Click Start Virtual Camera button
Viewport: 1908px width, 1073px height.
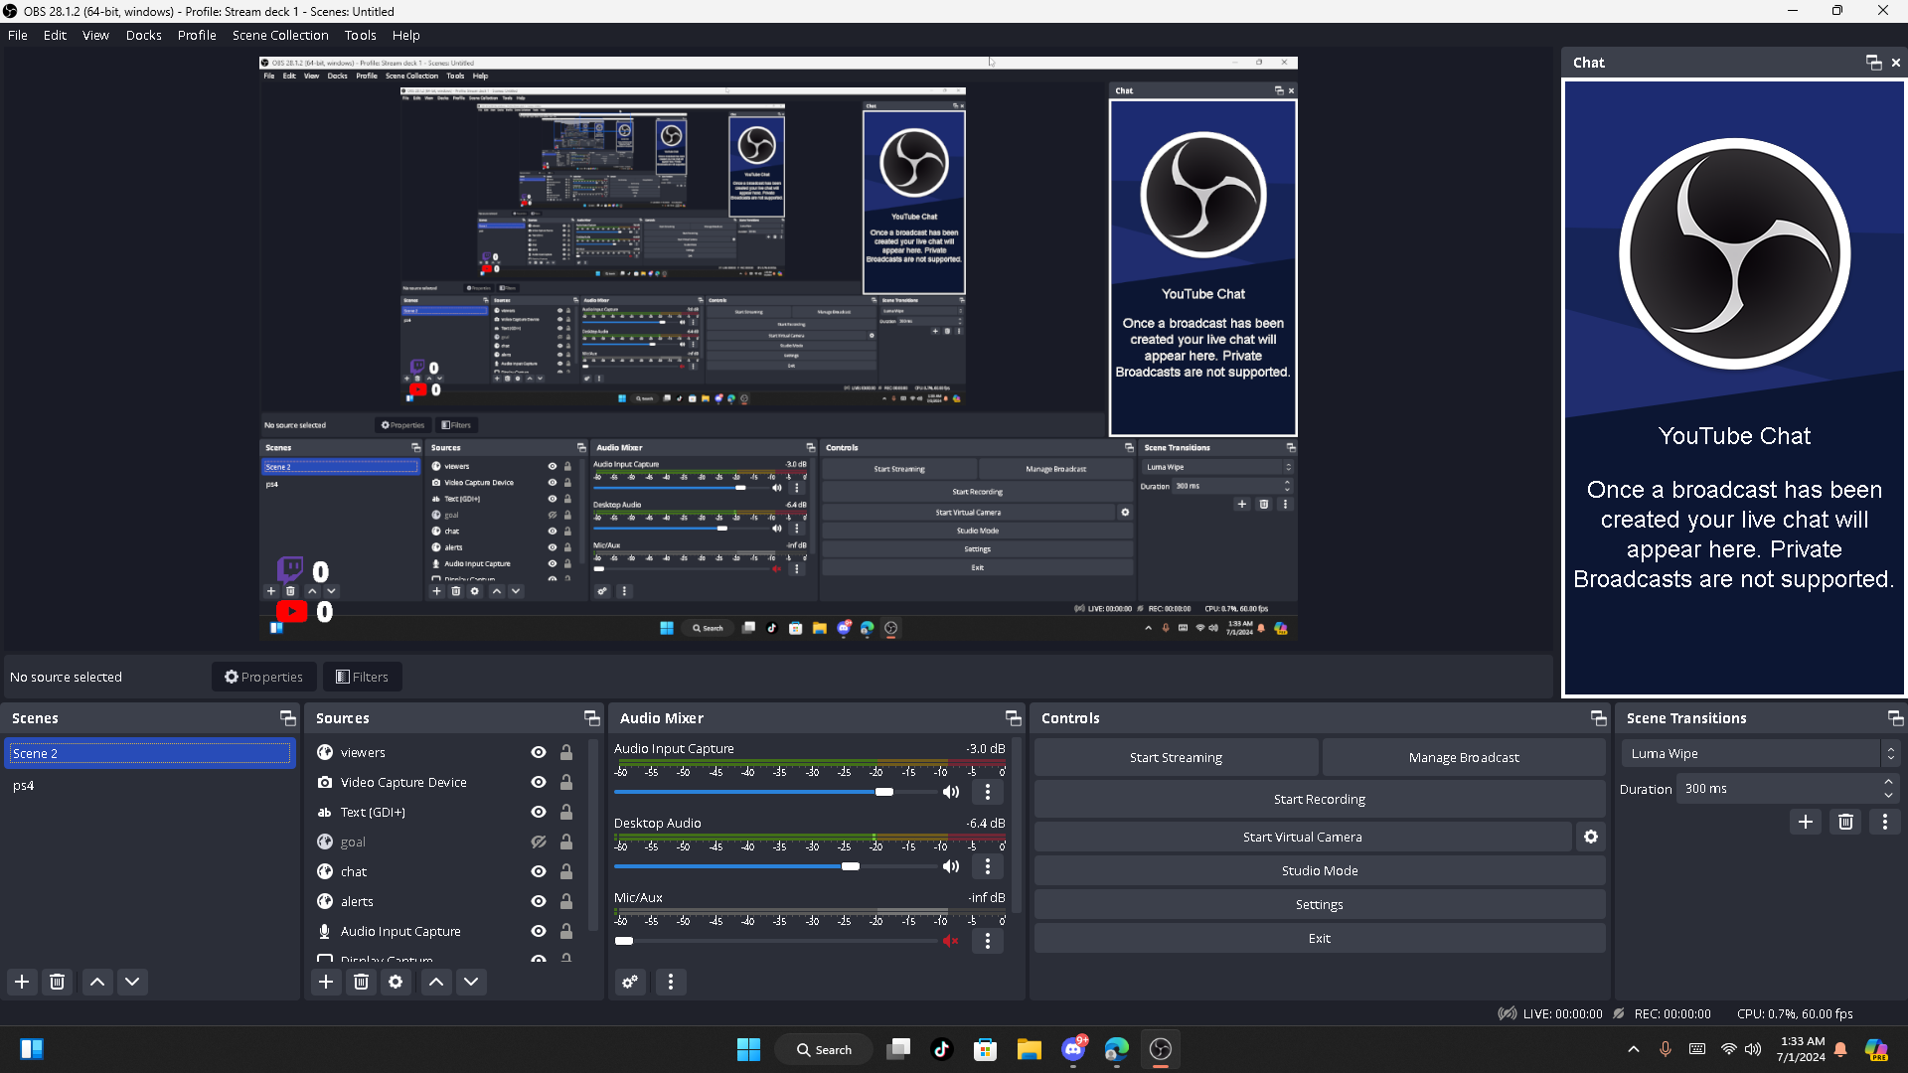coord(1303,838)
